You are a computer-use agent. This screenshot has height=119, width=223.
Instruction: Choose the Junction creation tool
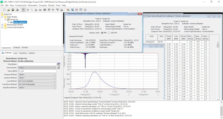(x=49, y=10)
